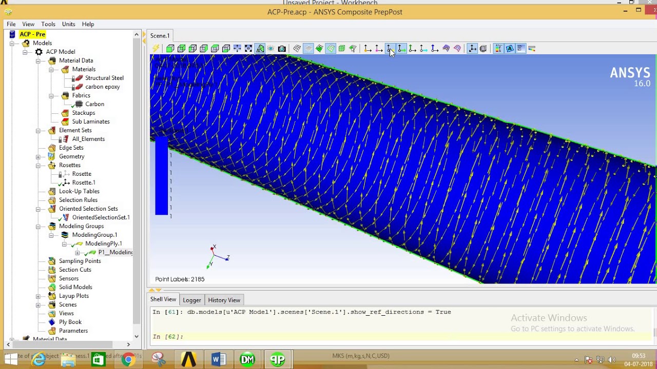Toggle the show mesh wireframe button
Screen dimensions: 657x369
297,49
